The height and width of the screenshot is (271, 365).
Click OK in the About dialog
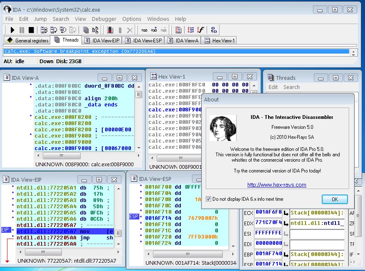coord(335,199)
